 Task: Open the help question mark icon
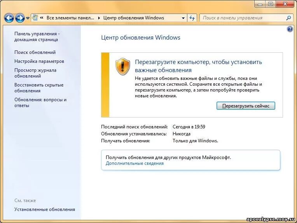click(x=290, y=29)
